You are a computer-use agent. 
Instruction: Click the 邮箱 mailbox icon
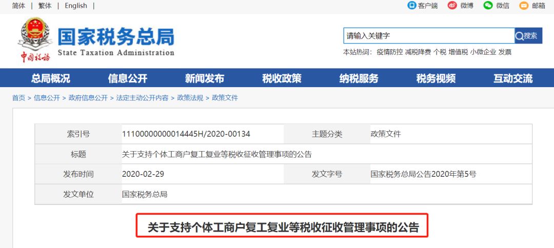[x=524, y=6]
